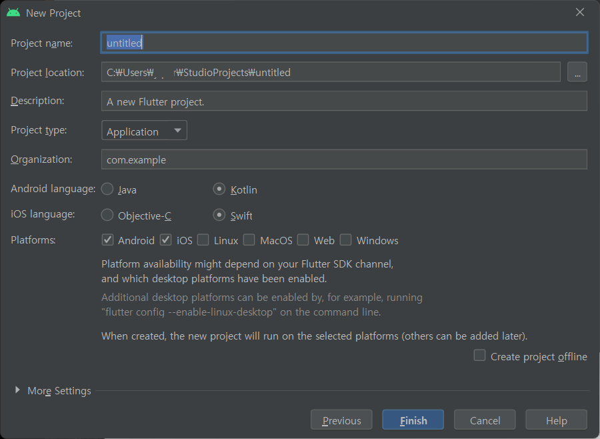Open Help for this dialog

tap(557, 420)
